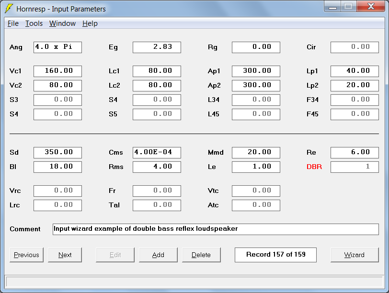Select the Le field with 1.00
This screenshot has width=389, height=293.
pyautogui.click(x=256, y=167)
